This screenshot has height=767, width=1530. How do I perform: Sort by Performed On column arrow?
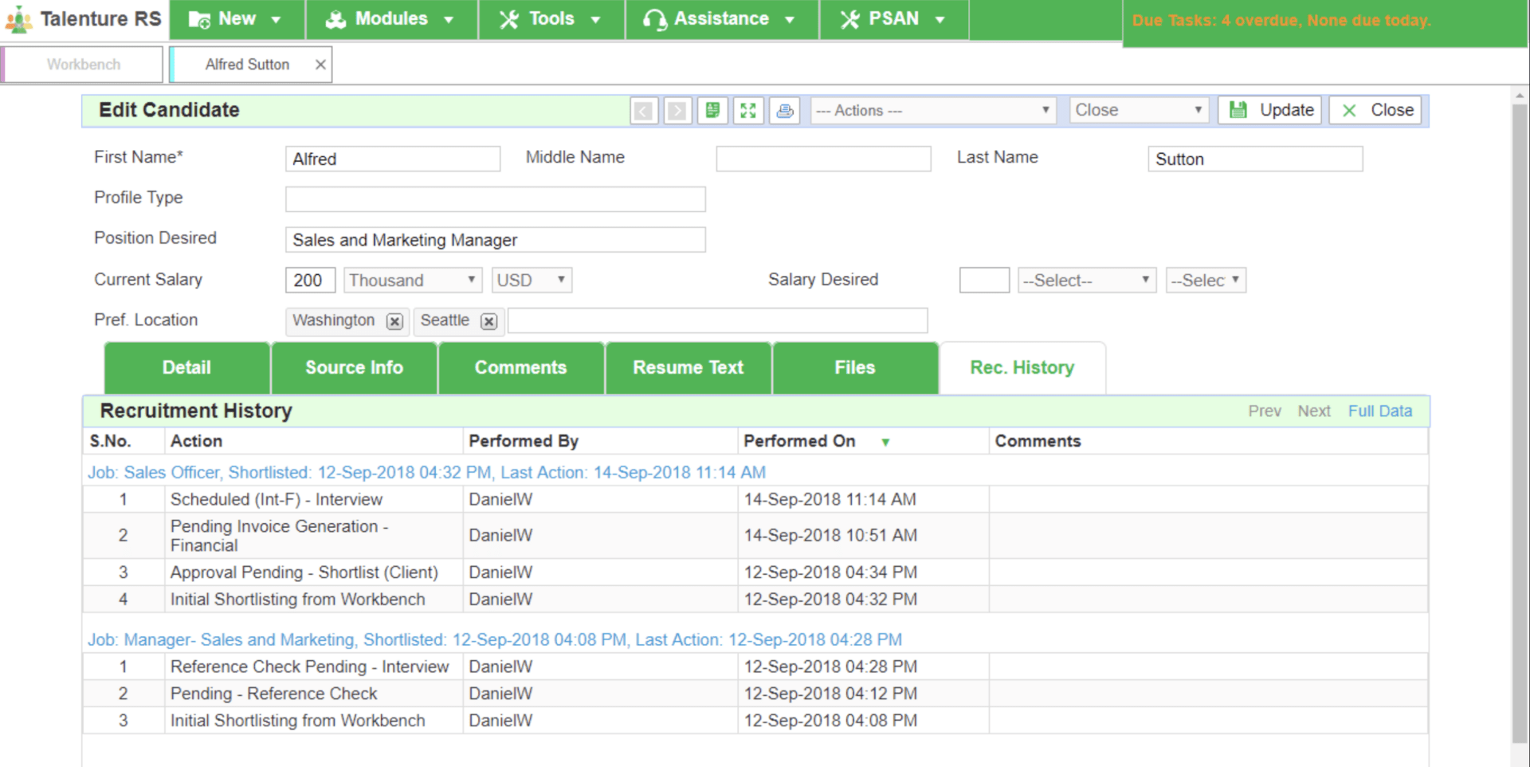[x=885, y=442]
